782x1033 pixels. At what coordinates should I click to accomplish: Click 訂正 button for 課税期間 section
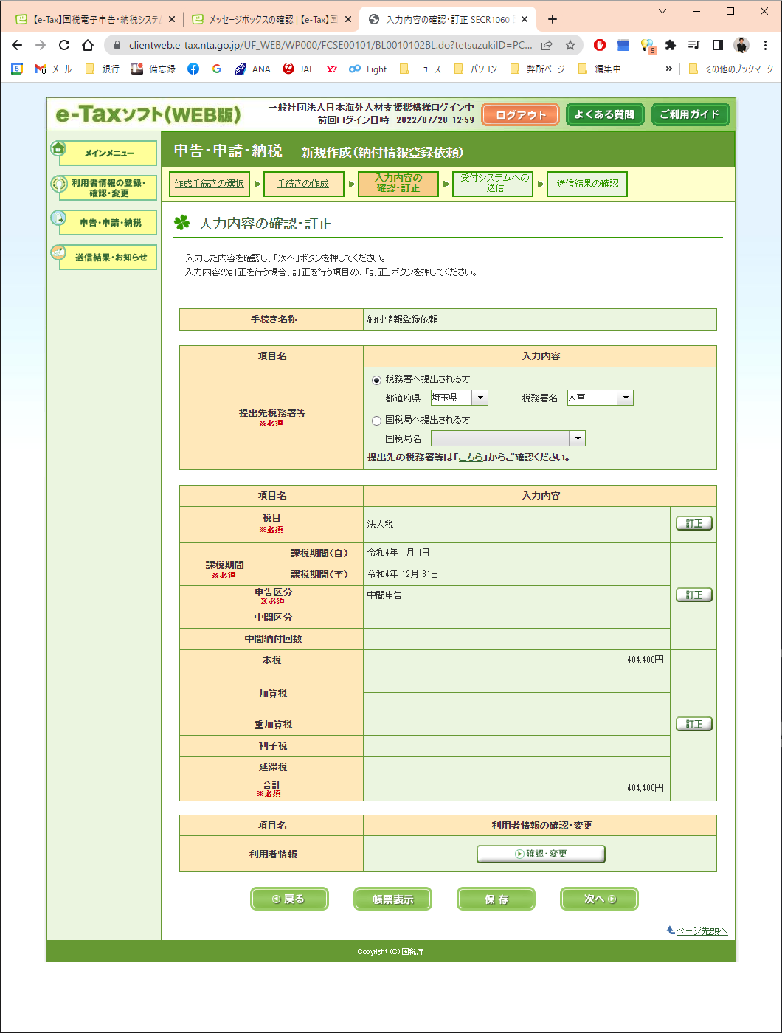(x=694, y=595)
